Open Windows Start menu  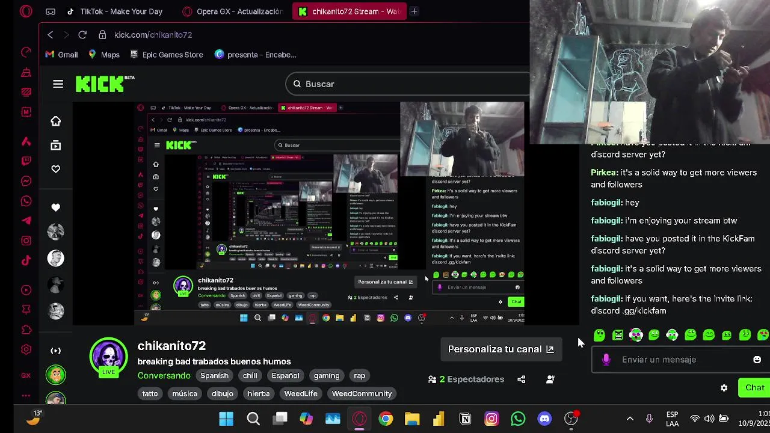click(226, 419)
